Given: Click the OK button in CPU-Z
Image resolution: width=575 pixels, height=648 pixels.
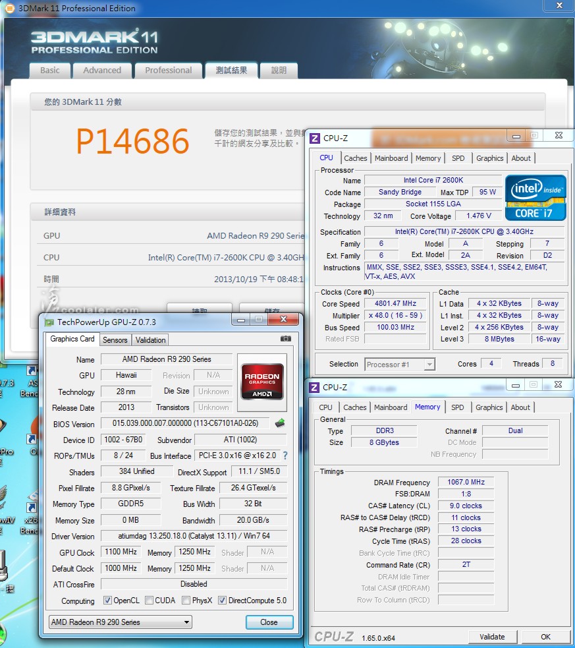Looking at the screenshot, I should coord(546,637).
